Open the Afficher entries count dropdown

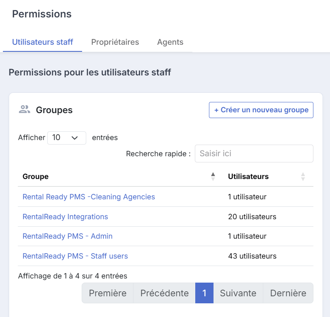pyautogui.click(x=67, y=138)
